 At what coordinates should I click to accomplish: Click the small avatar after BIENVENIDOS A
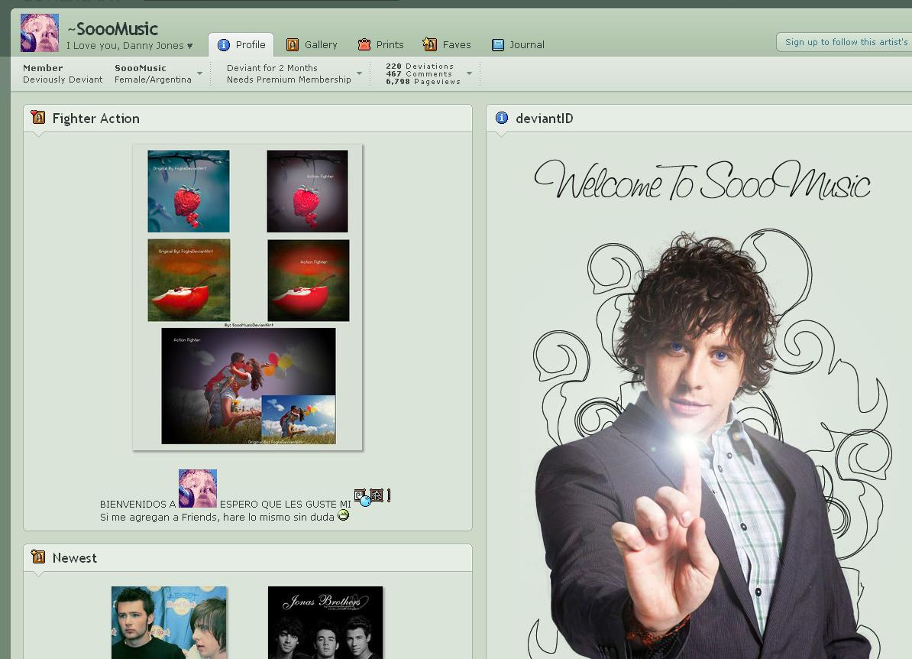198,489
